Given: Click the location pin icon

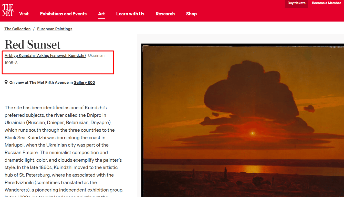Looking at the screenshot, I should 6,82.
